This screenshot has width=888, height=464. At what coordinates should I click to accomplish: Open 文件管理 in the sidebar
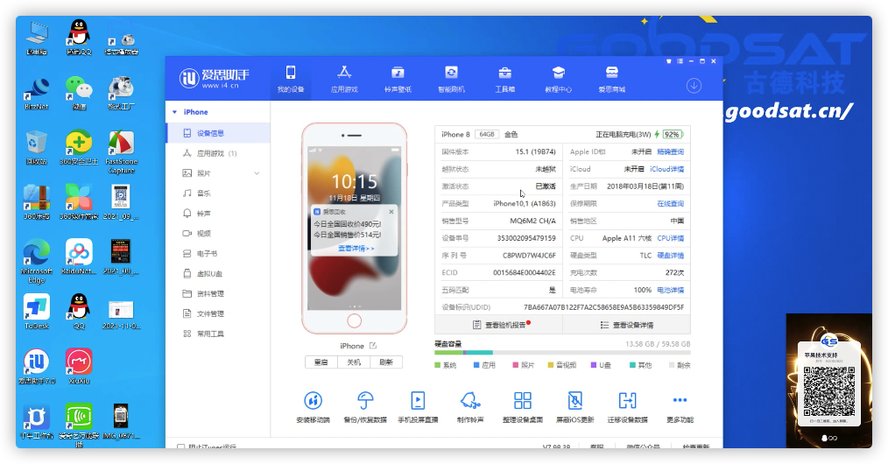(x=218, y=313)
